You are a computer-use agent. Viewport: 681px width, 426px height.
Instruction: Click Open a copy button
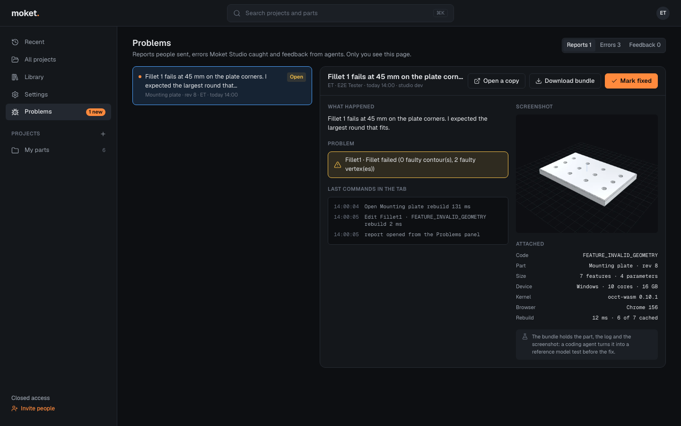497,81
